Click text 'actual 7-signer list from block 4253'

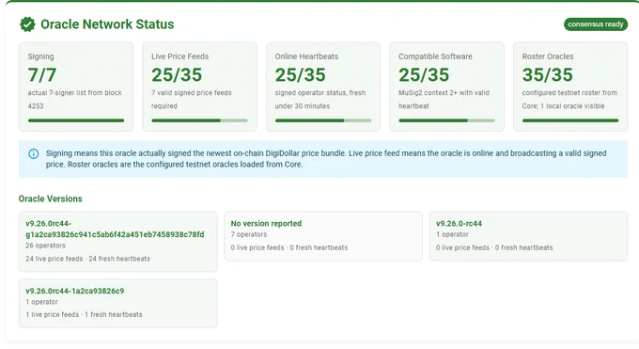[74, 99]
